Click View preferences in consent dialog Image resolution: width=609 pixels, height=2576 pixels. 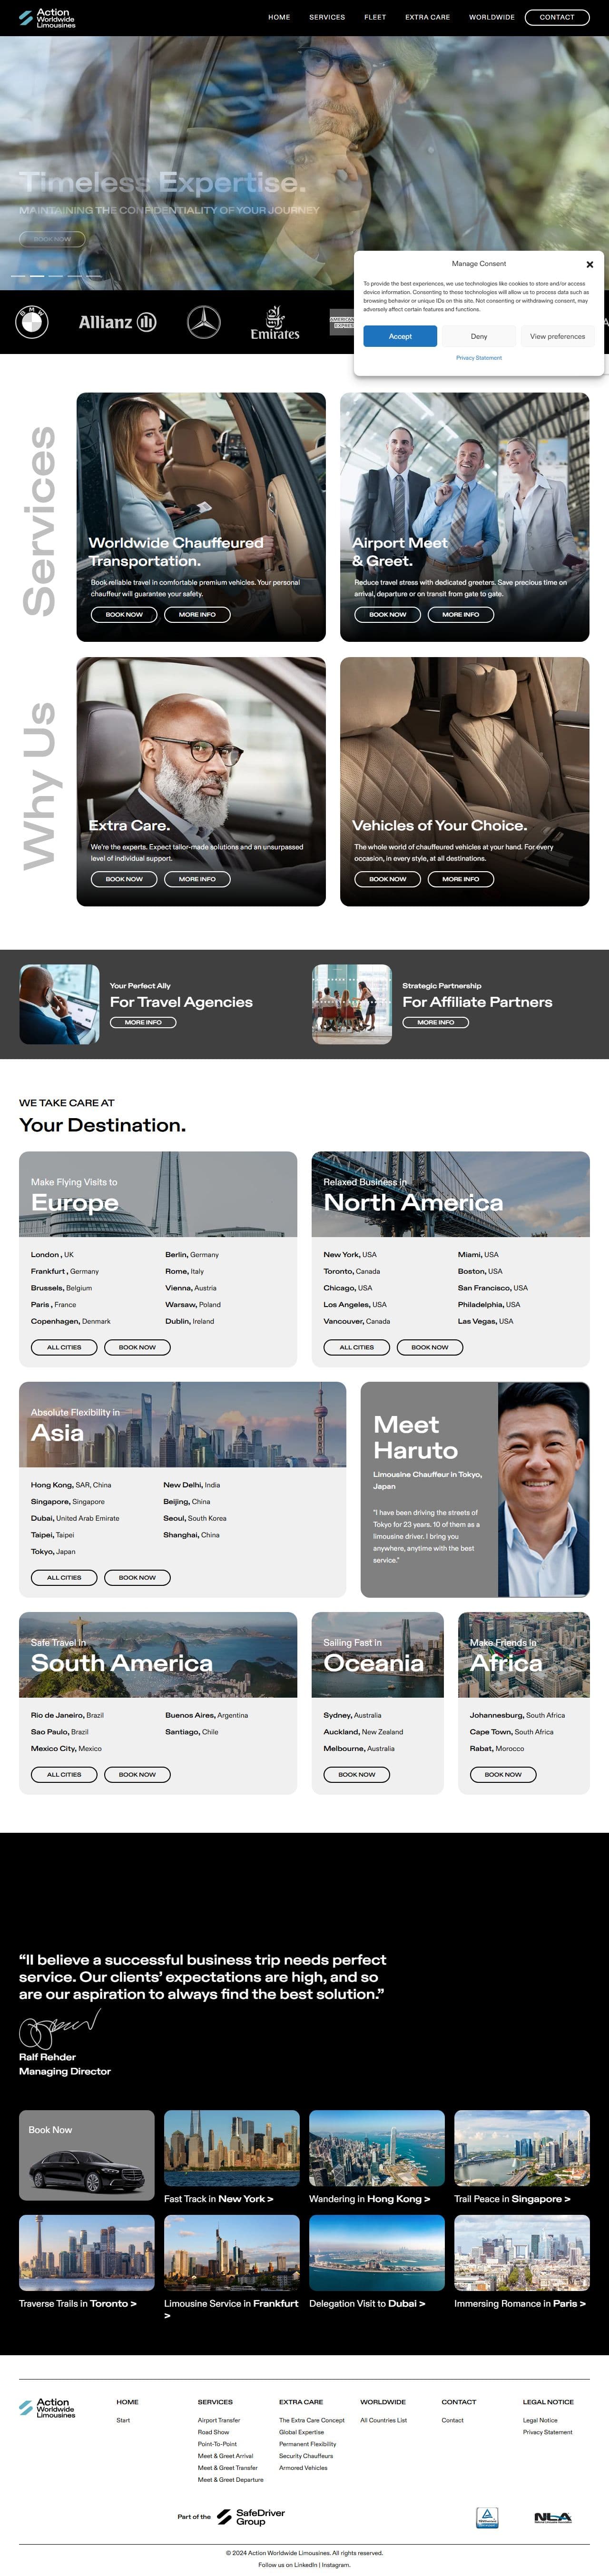click(558, 336)
